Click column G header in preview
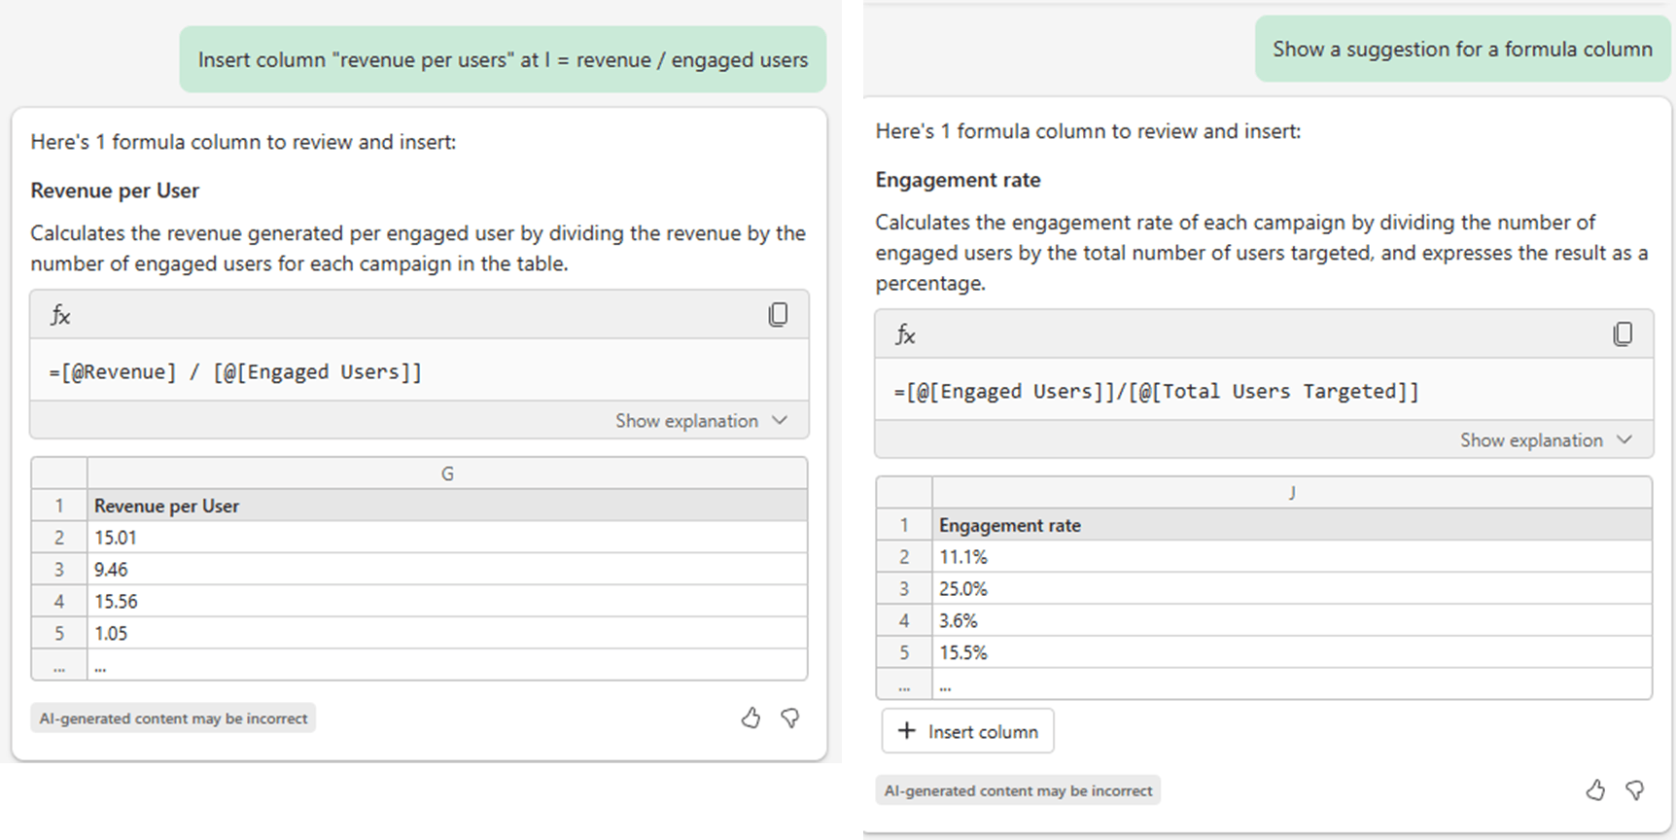Viewport: 1676px width, 840px height. pos(447,473)
